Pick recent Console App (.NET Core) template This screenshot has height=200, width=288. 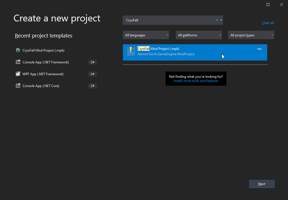coord(41,86)
